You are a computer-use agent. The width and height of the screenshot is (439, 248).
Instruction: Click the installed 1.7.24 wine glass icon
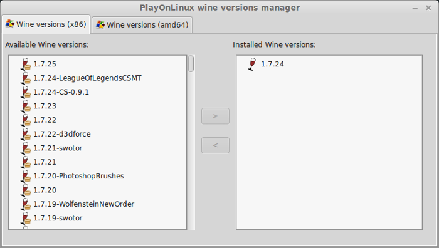coord(252,64)
